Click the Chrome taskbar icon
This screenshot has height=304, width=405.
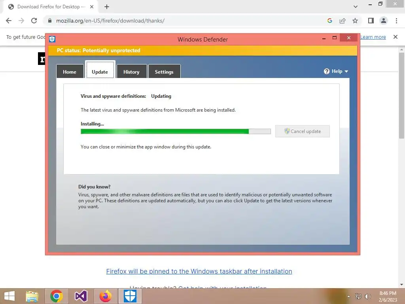57,296
